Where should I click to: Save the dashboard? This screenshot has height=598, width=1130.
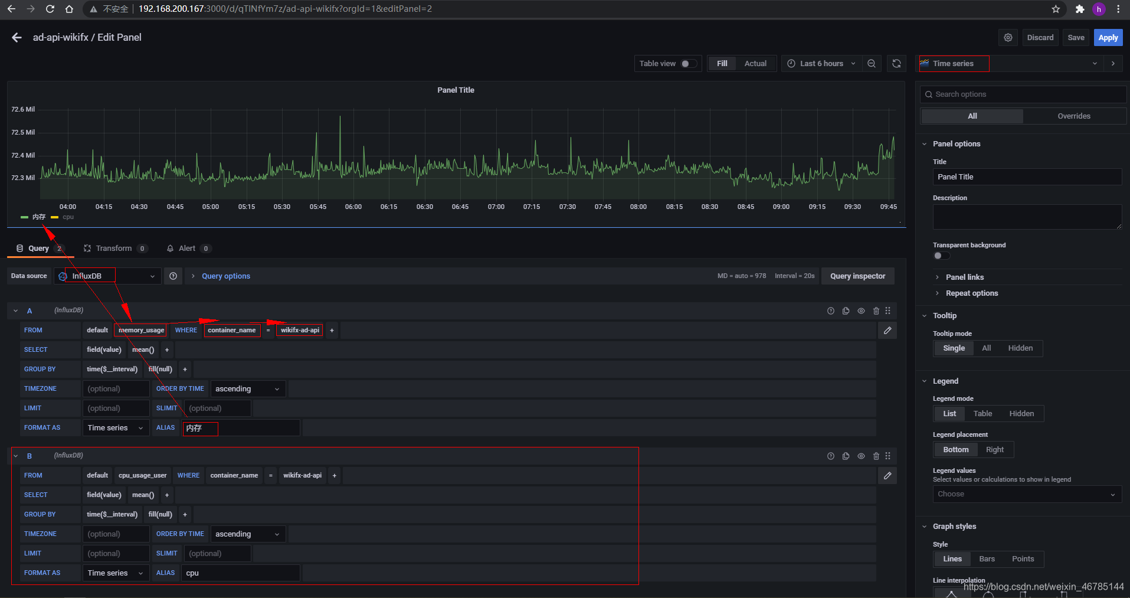pyautogui.click(x=1076, y=38)
